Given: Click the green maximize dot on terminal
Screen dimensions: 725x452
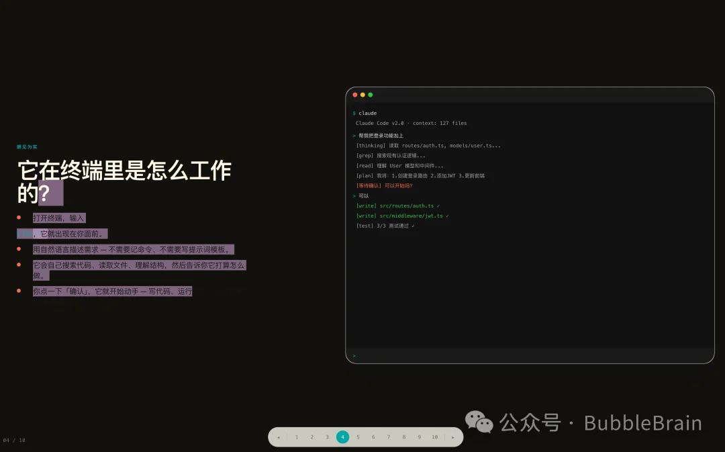Looking at the screenshot, I should 371,95.
